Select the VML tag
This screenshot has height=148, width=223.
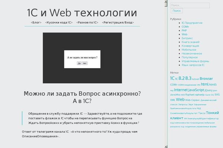173,100
